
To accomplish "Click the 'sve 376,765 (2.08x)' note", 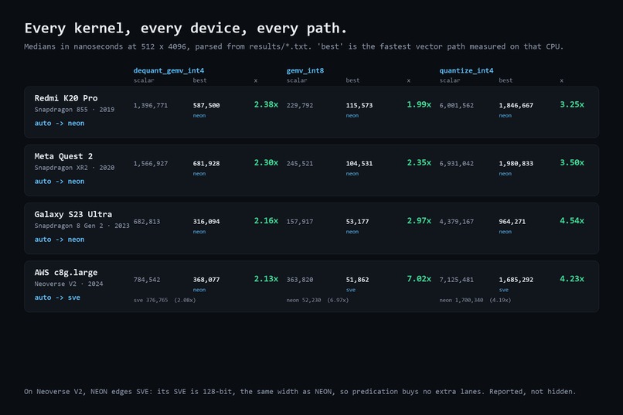I will point(165,300).
